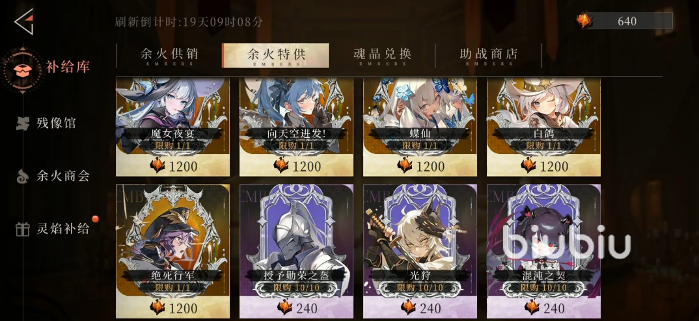The image size is (699, 321).
Task: Switch to the 魂晶兑换 tab
Action: (382, 56)
